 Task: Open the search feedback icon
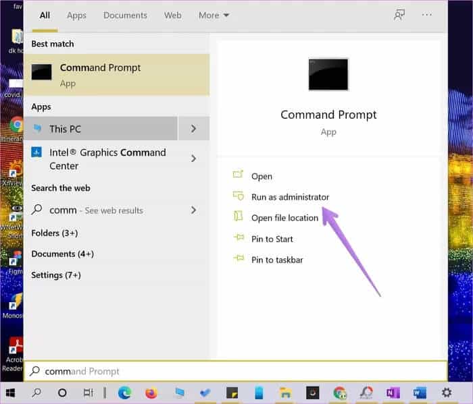pos(399,14)
